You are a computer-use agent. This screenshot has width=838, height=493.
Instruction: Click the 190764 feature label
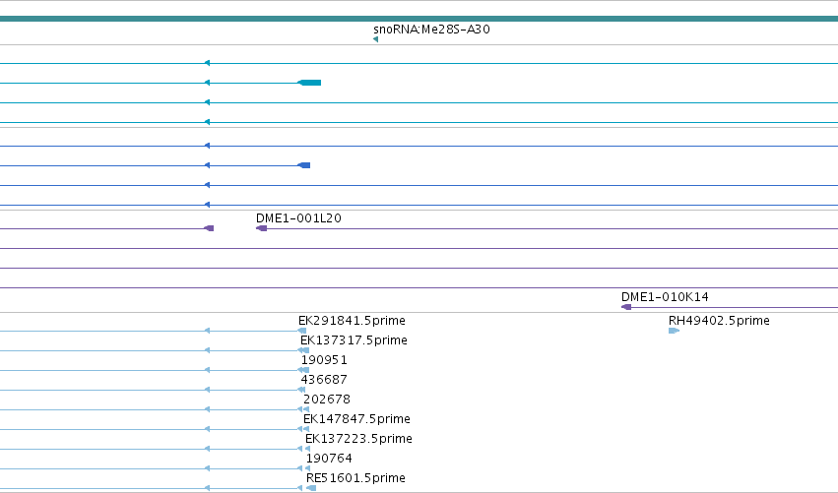point(329,459)
